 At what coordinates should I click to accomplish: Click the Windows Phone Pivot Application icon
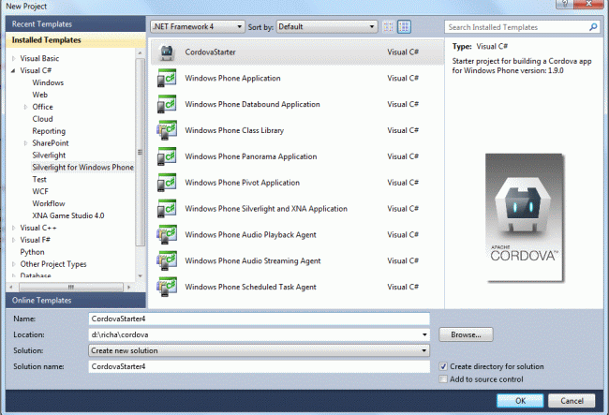[x=167, y=183]
